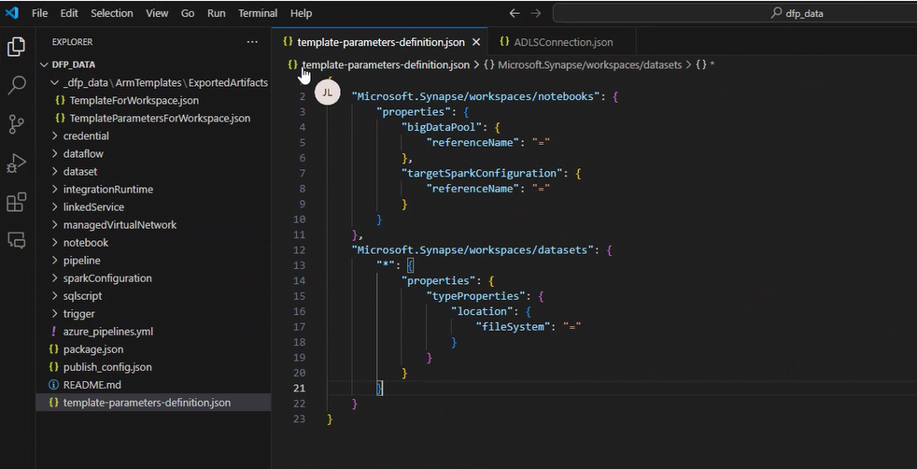
Task: Select the template-parameters-definition.json editor tab
Action: pos(381,42)
